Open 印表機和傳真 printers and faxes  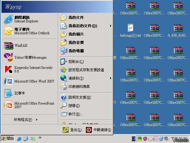[x=86, y=87]
